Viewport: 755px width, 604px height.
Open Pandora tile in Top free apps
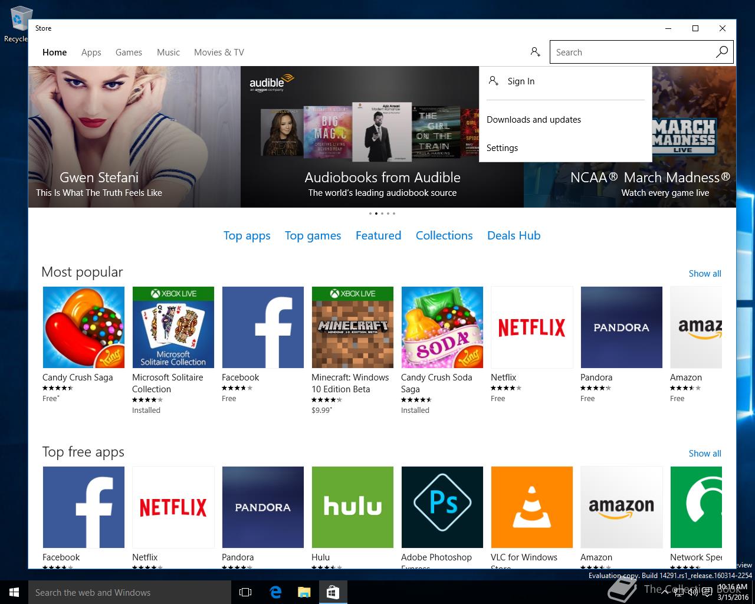263,507
